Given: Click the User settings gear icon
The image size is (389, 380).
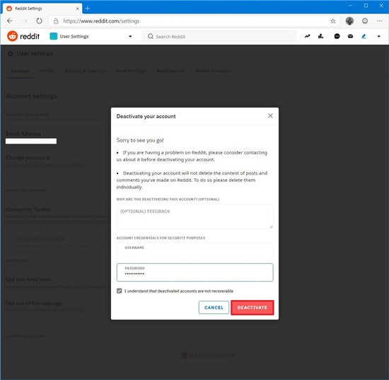Looking at the screenshot, I should coord(10,54).
